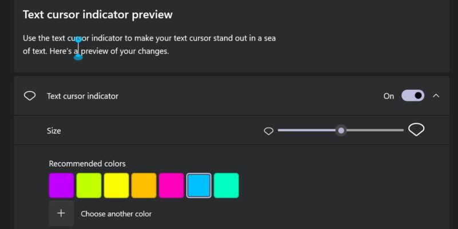This screenshot has width=458, height=229.
Task: Click the blue cursor indicator in preview
Action: pos(78,48)
